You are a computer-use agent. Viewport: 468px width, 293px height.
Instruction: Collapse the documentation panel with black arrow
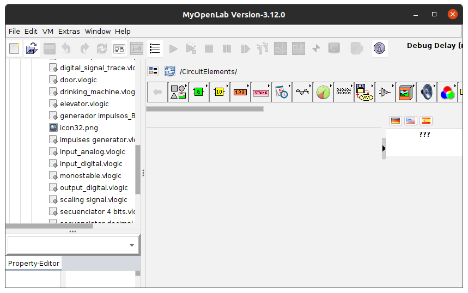pos(384,148)
